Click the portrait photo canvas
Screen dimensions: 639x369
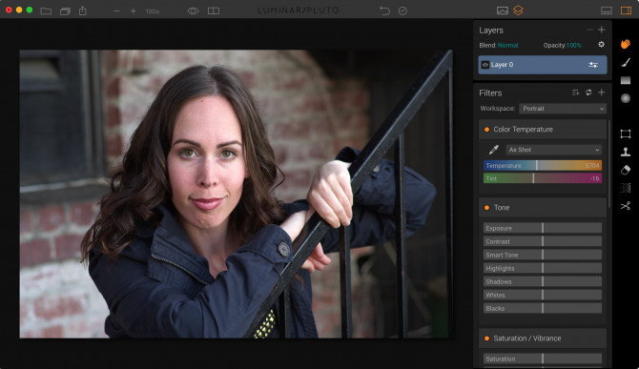tap(236, 194)
